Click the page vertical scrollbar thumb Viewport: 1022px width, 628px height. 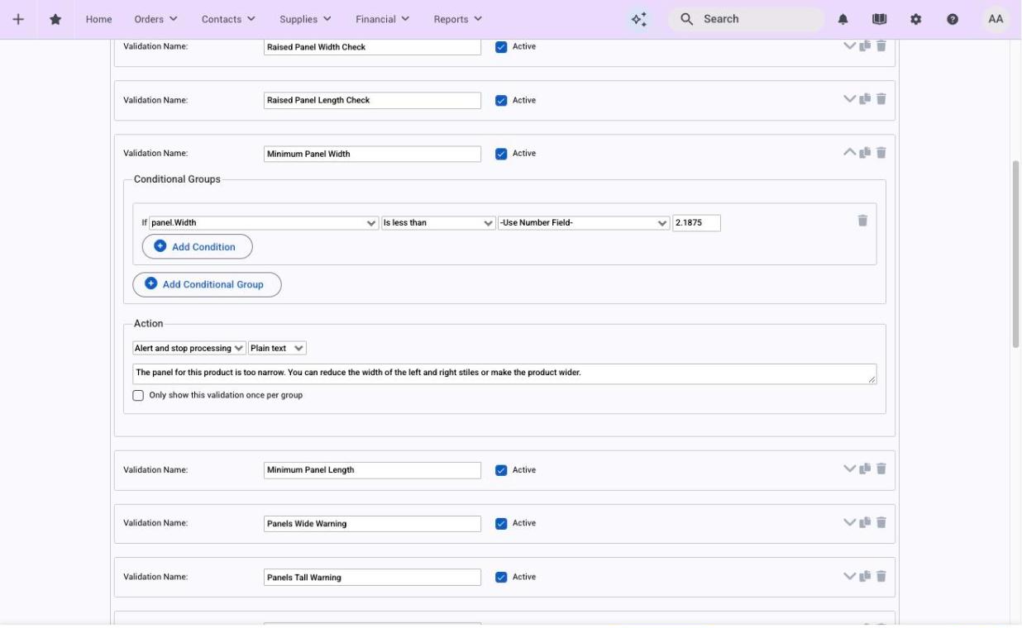pyautogui.click(x=1015, y=254)
